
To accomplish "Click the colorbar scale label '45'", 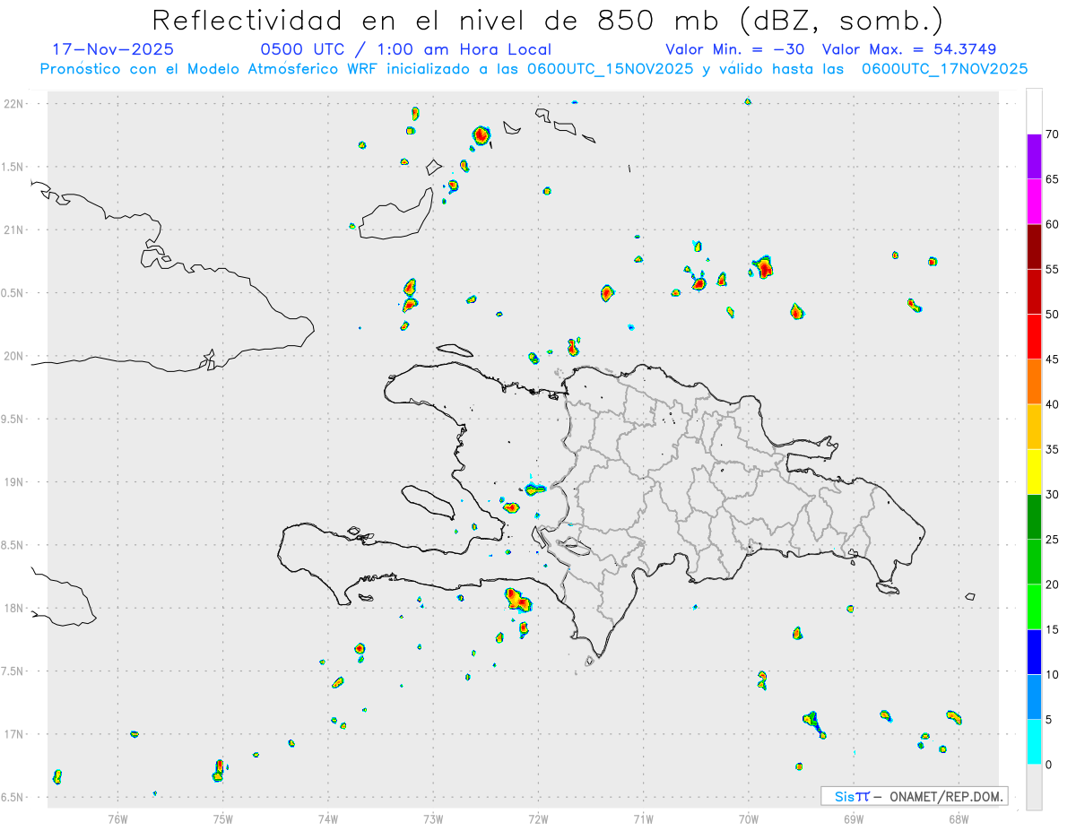I will 1054,359.
